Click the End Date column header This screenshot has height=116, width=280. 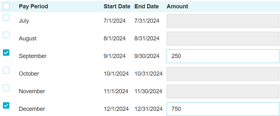click(x=147, y=6)
